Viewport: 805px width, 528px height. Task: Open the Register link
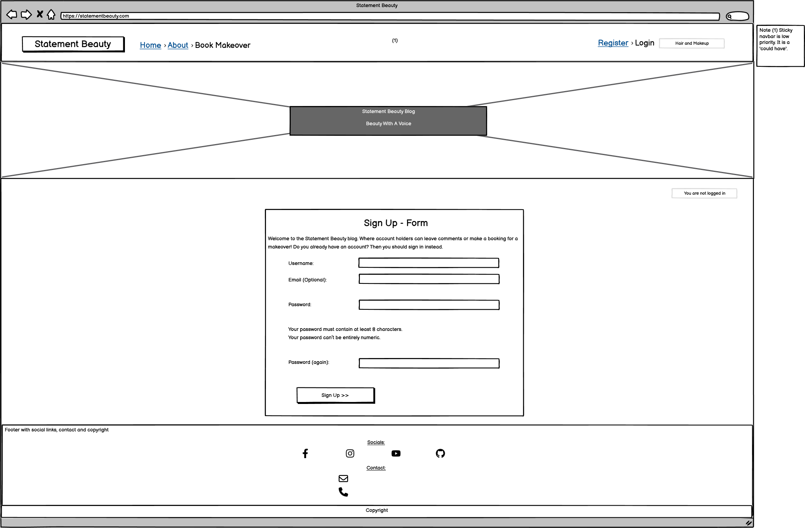click(613, 43)
